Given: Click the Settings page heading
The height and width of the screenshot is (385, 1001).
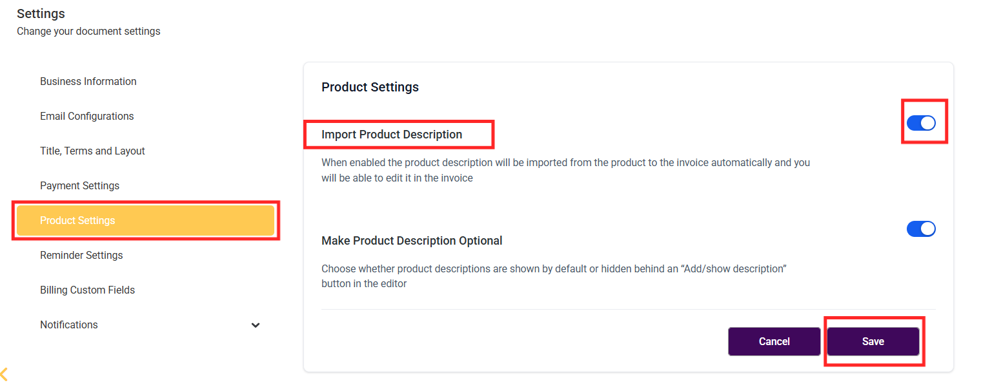Looking at the screenshot, I should click(x=41, y=14).
